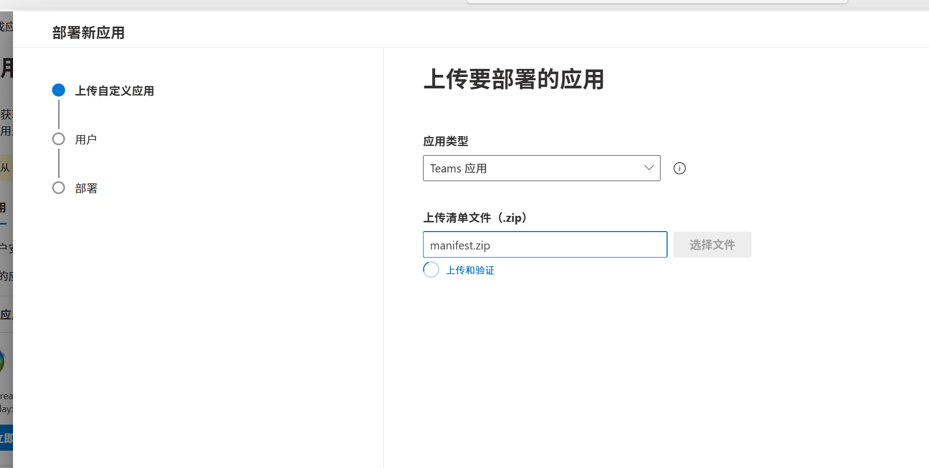Click the empty step circle next to 部署

coord(59,188)
